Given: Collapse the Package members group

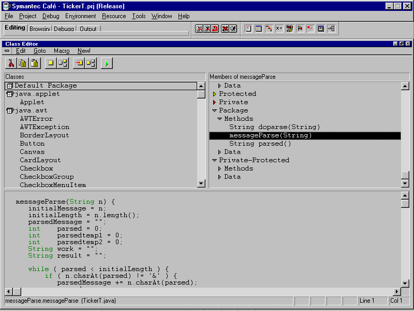Looking at the screenshot, I should click(214, 110).
